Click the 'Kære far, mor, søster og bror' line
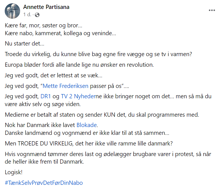The width and height of the screenshot is (224, 189). (x=44, y=25)
